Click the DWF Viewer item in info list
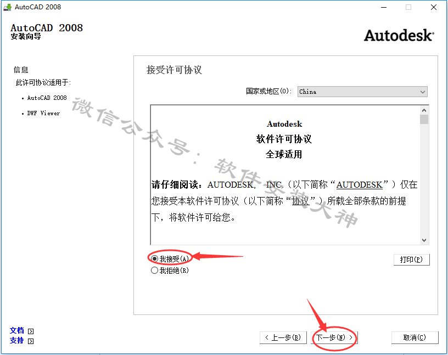The image size is (448, 355). tap(43, 113)
